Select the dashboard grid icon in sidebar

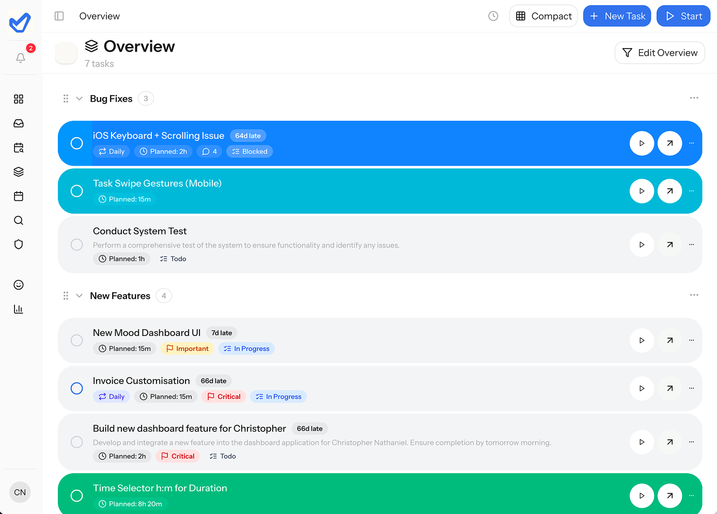19,99
